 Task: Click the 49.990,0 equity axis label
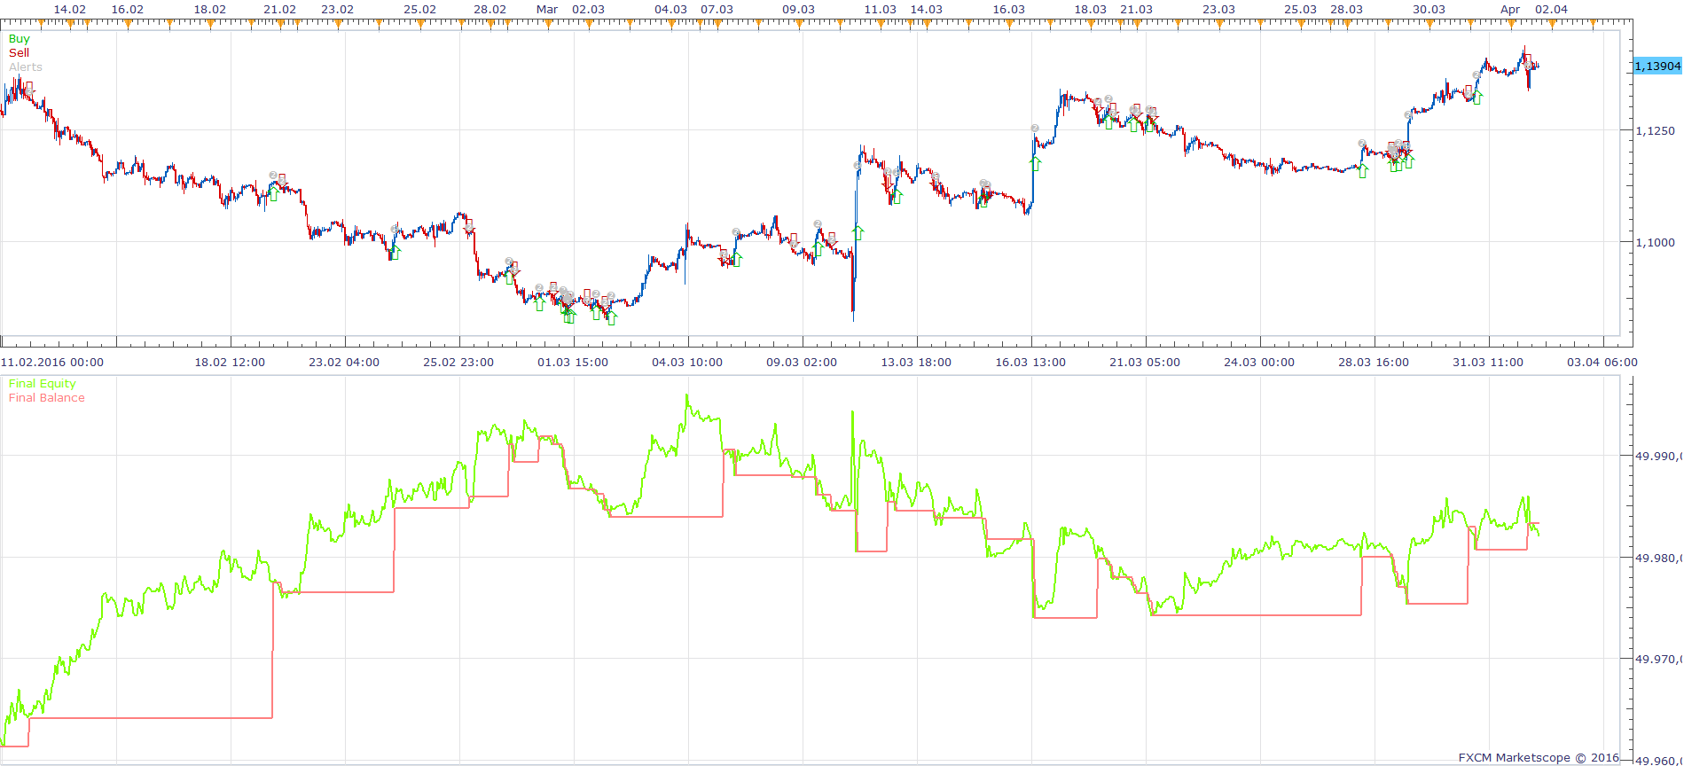(x=1658, y=457)
